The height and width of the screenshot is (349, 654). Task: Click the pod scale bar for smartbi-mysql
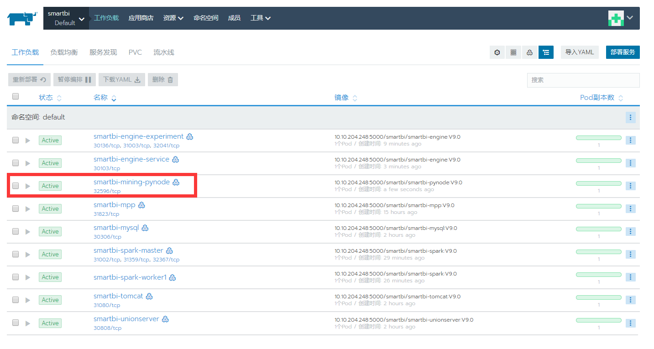point(599,229)
